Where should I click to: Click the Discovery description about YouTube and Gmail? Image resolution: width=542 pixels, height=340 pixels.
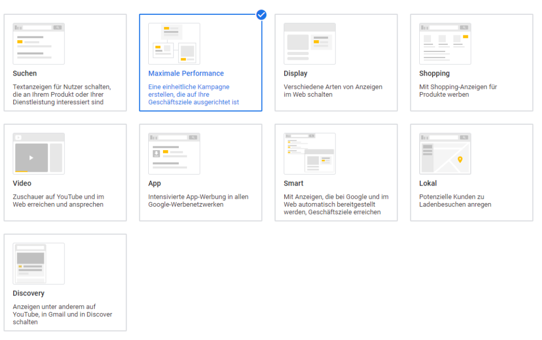[62, 314]
